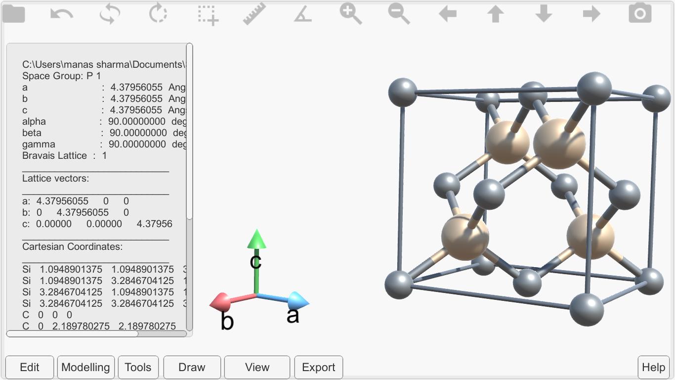675x380 pixels.
Task: Zoom in with the magnifier plus icon
Action: 351,13
